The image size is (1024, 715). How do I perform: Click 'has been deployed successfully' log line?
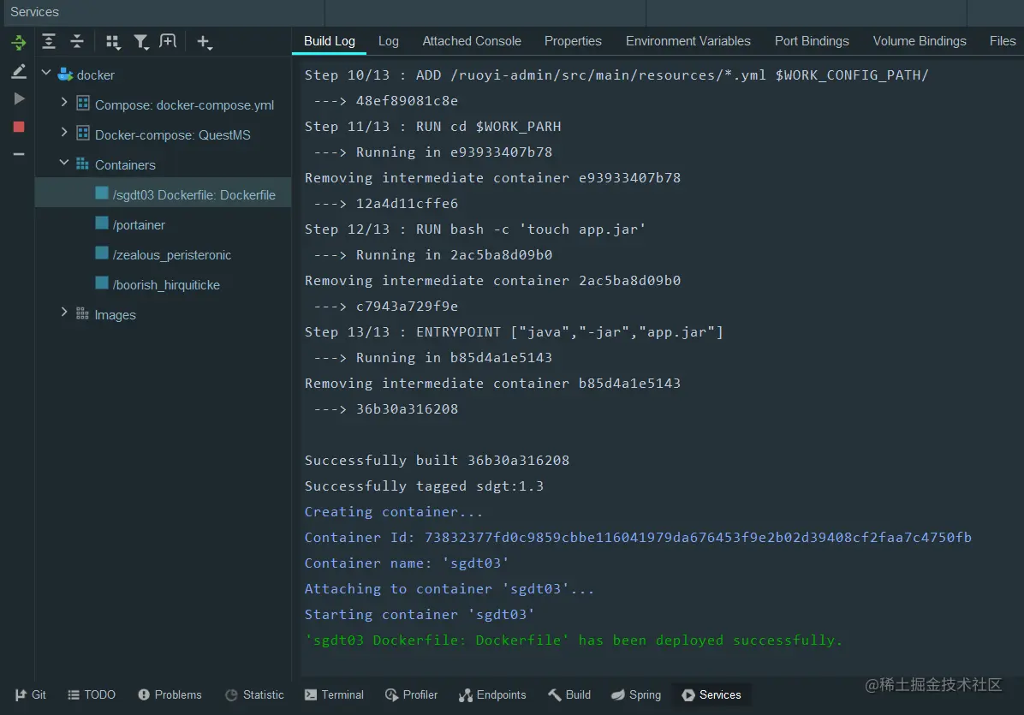574,640
